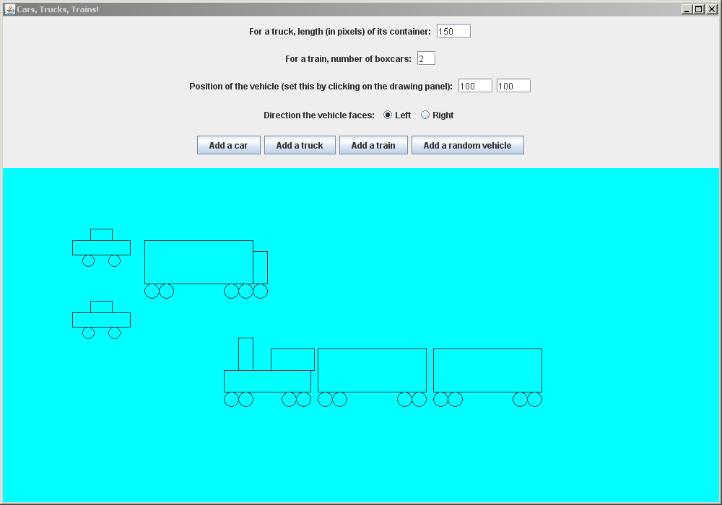This screenshot has height=505, width=722.
Task: Click the second vehicle position field
Action: coord(513,87)
